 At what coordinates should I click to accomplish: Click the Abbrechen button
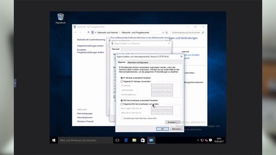coord(176,129)
